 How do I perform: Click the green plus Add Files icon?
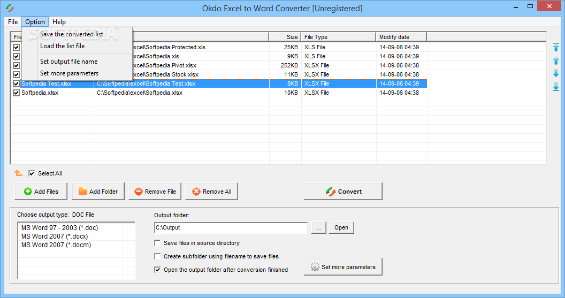click(x=28, y=192)
